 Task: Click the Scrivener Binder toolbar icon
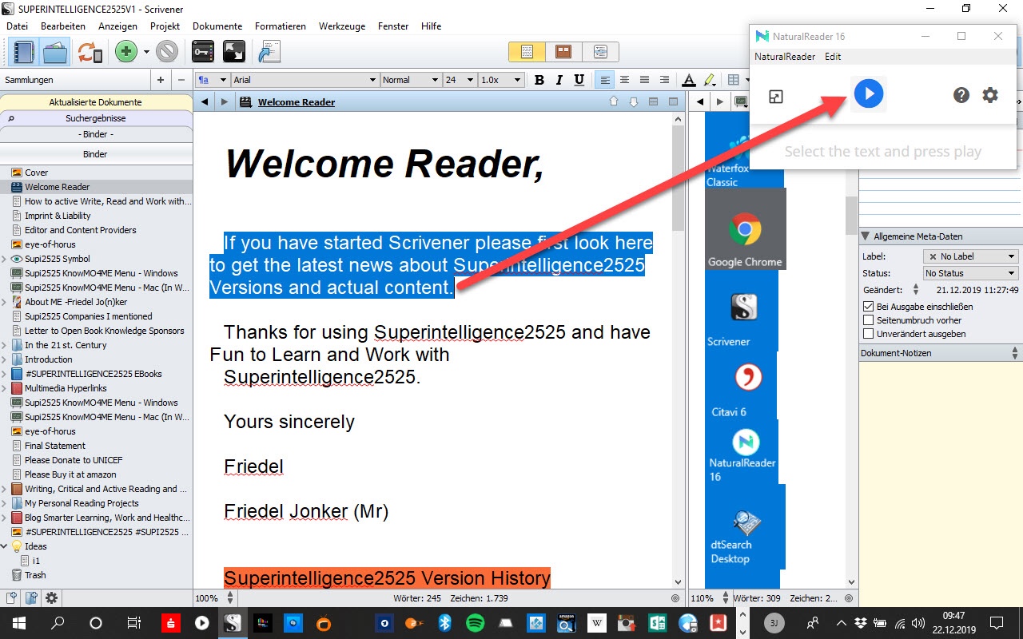(x=24, y=53)
